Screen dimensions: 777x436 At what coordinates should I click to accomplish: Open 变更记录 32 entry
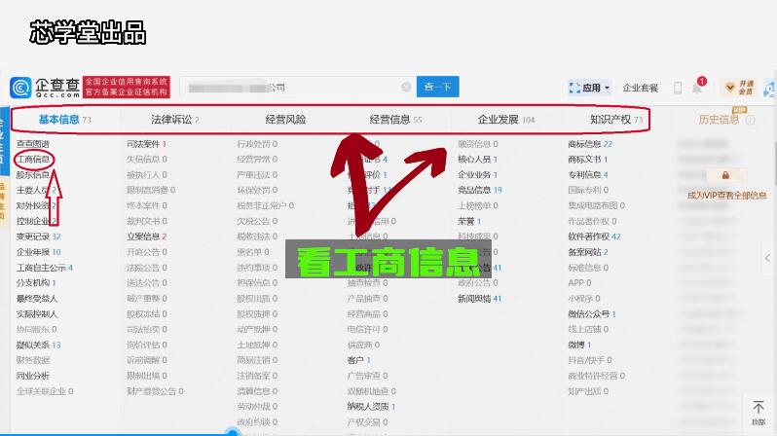click(38, 236)
